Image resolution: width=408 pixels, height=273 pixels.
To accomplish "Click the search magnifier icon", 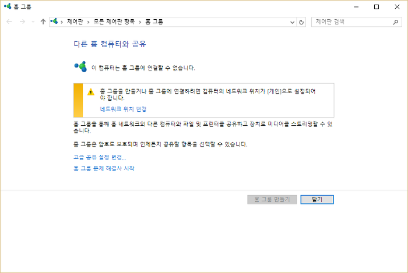I will tap(396, 22).
